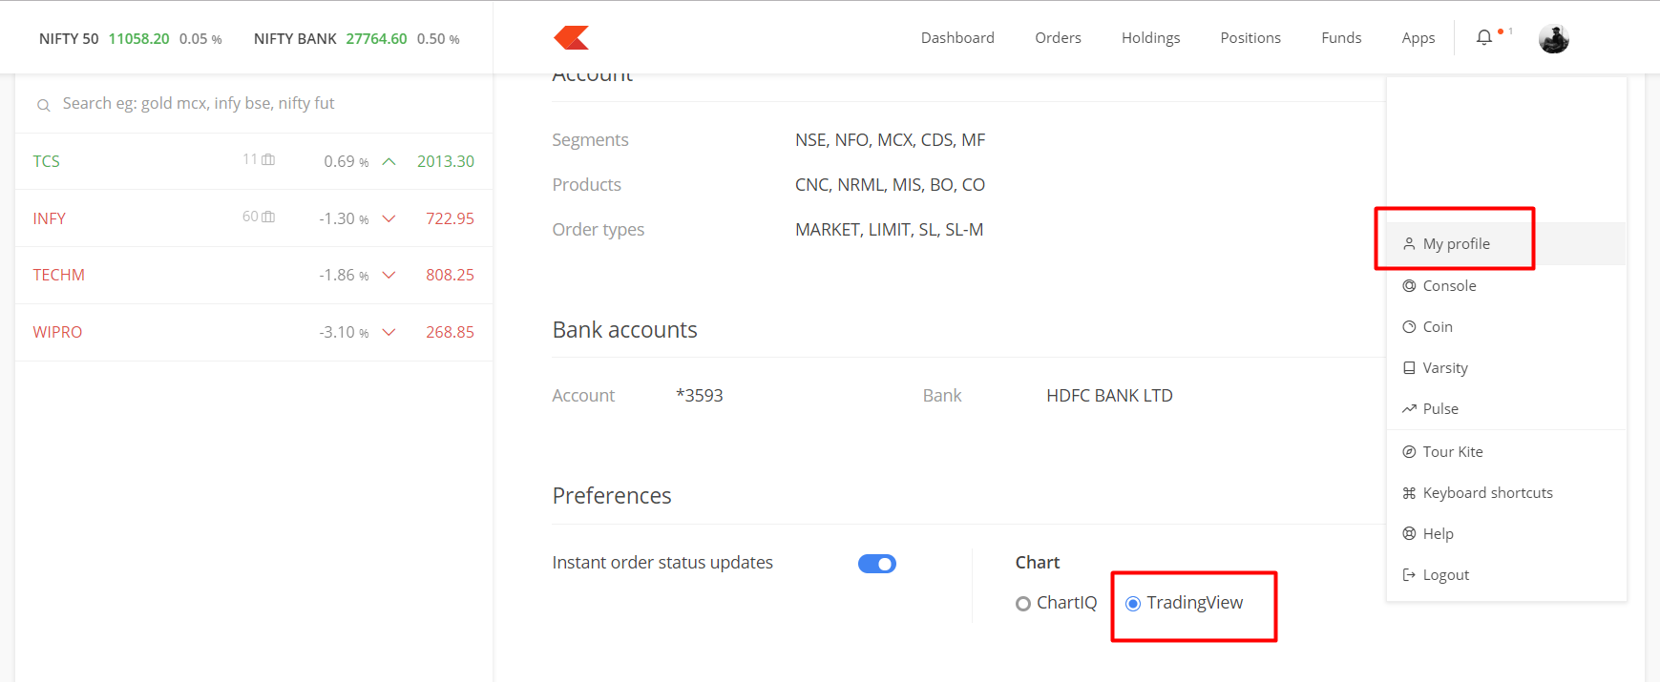1660x682 pixels.
Task: Click the WIPRO red down arrow
Action: tap(389, 332)
